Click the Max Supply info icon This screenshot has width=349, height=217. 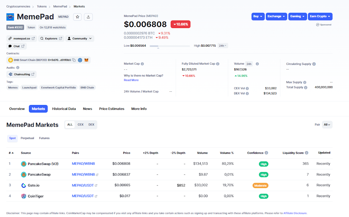point(305,82)
